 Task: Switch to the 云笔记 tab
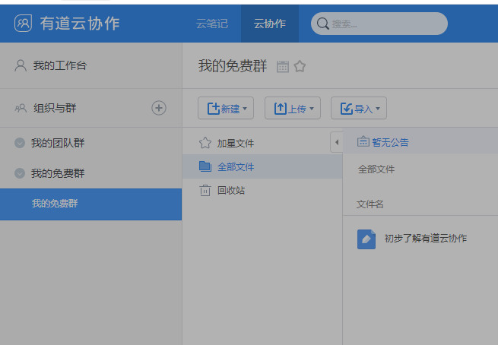(212, 24)
